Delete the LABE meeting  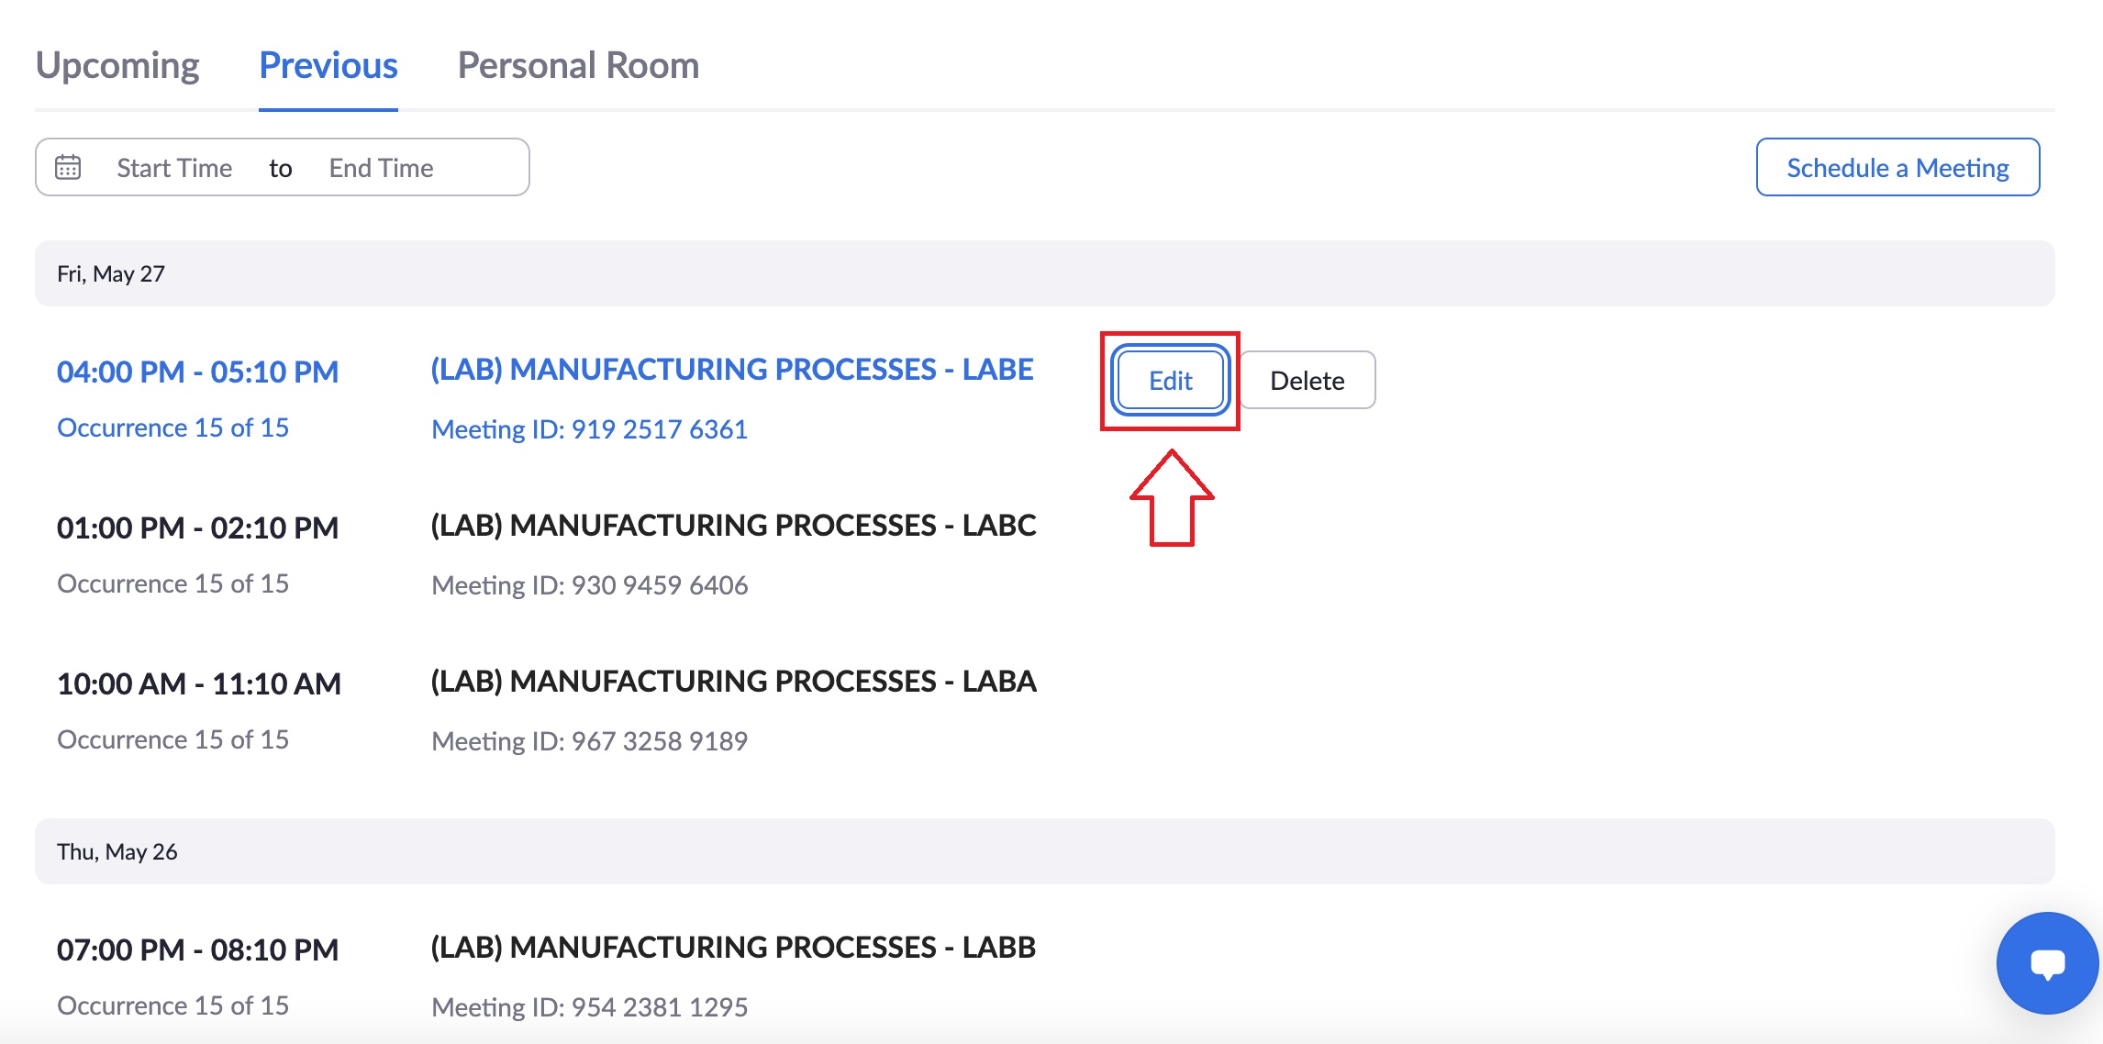click(x=1306, y=380)
